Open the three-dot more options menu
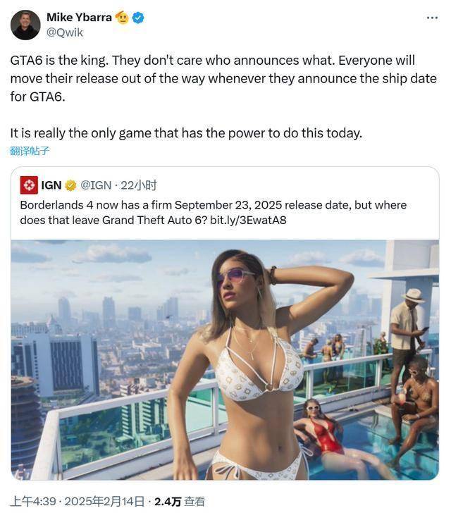Screen dimensions: 451x520 [432, 18]
